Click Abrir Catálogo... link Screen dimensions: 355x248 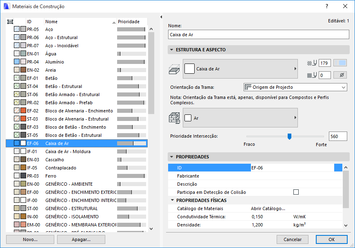click(268, 208)
